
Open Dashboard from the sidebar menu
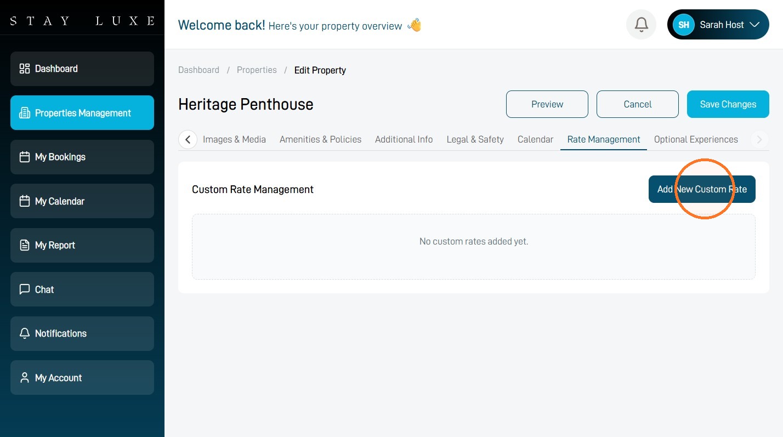(82, 69)
